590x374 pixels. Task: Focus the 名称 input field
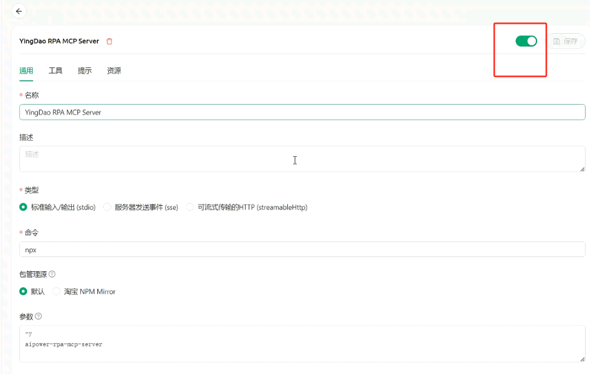coord(302,112)
